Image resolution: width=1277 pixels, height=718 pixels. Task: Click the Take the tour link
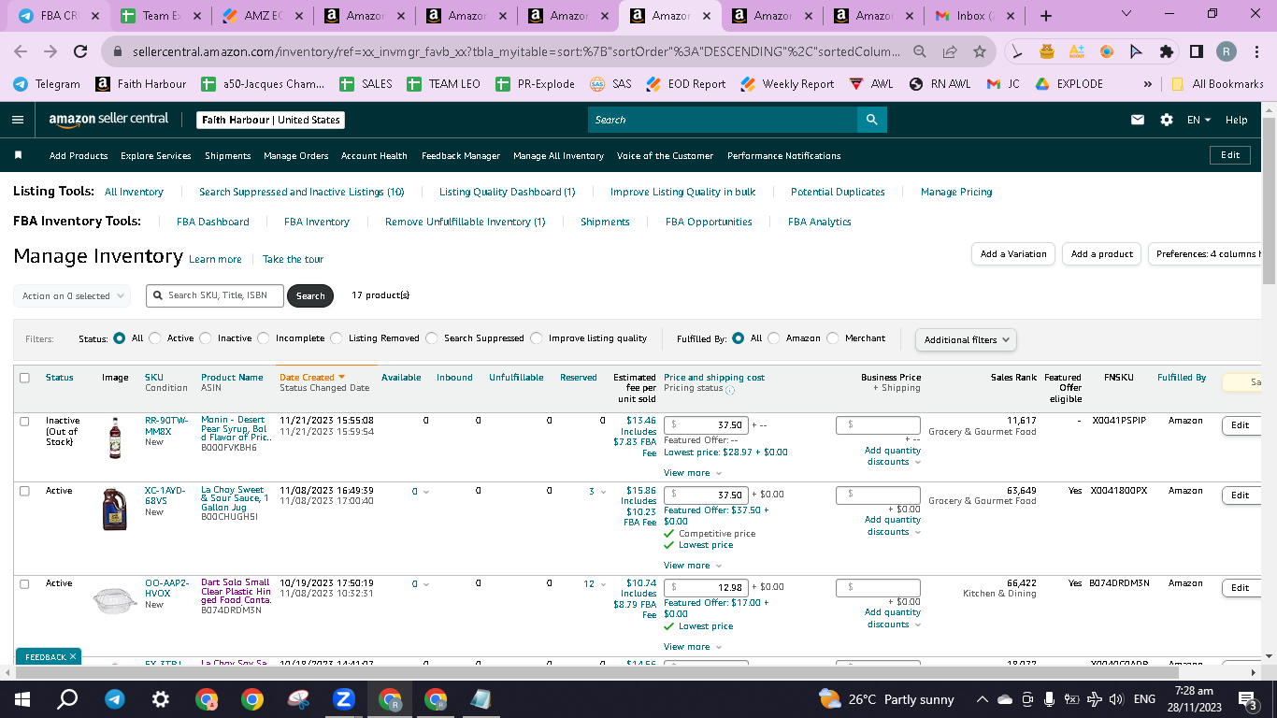[293, 259]
